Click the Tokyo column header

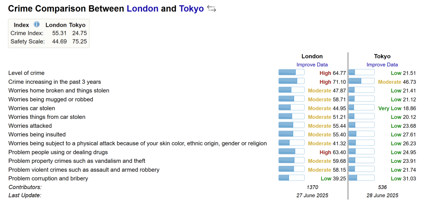tap(382, 56)
